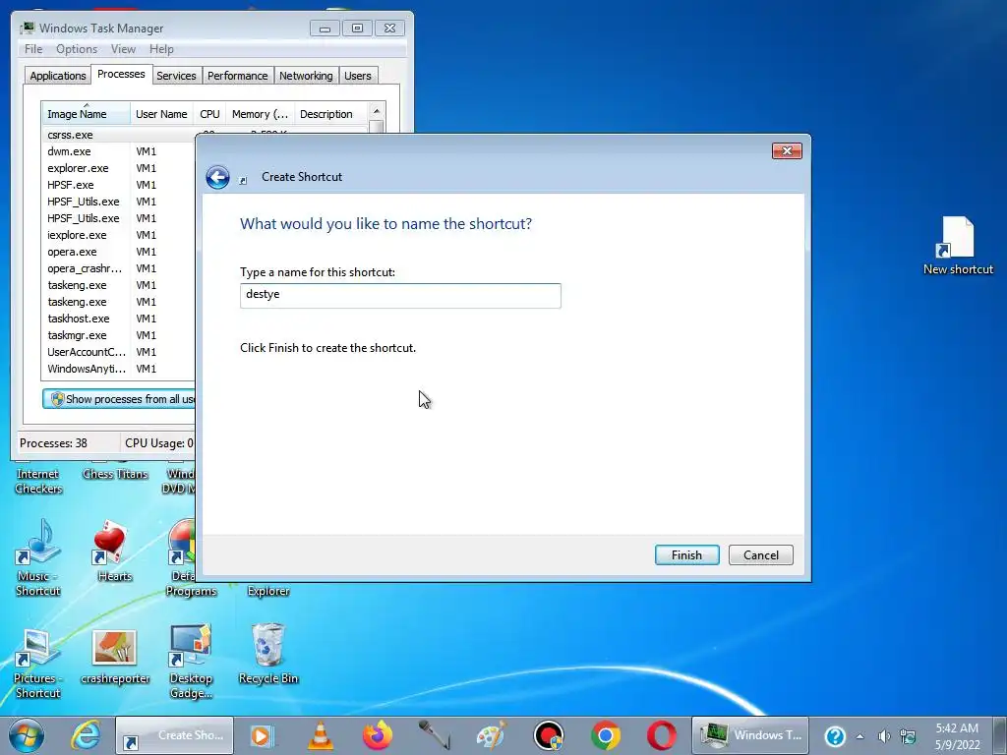The image size is (1007, 755).
Task: Sort by Memory column header
Action: (x=260, y=114)
